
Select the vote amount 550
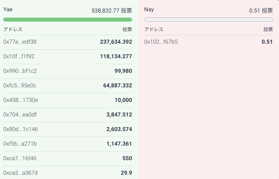click(127, 158)
